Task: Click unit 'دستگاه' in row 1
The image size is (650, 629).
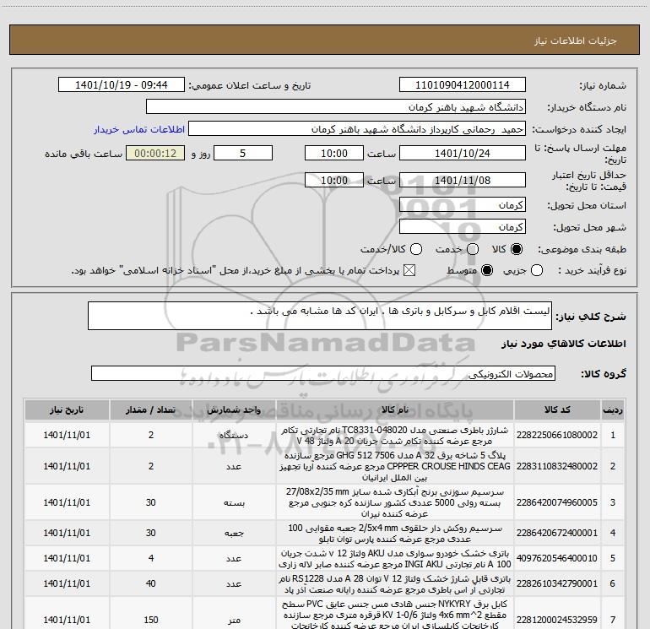Action: 234,436
